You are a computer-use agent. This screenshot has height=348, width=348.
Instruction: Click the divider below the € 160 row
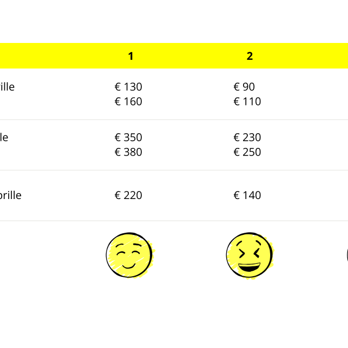point(174,120)
